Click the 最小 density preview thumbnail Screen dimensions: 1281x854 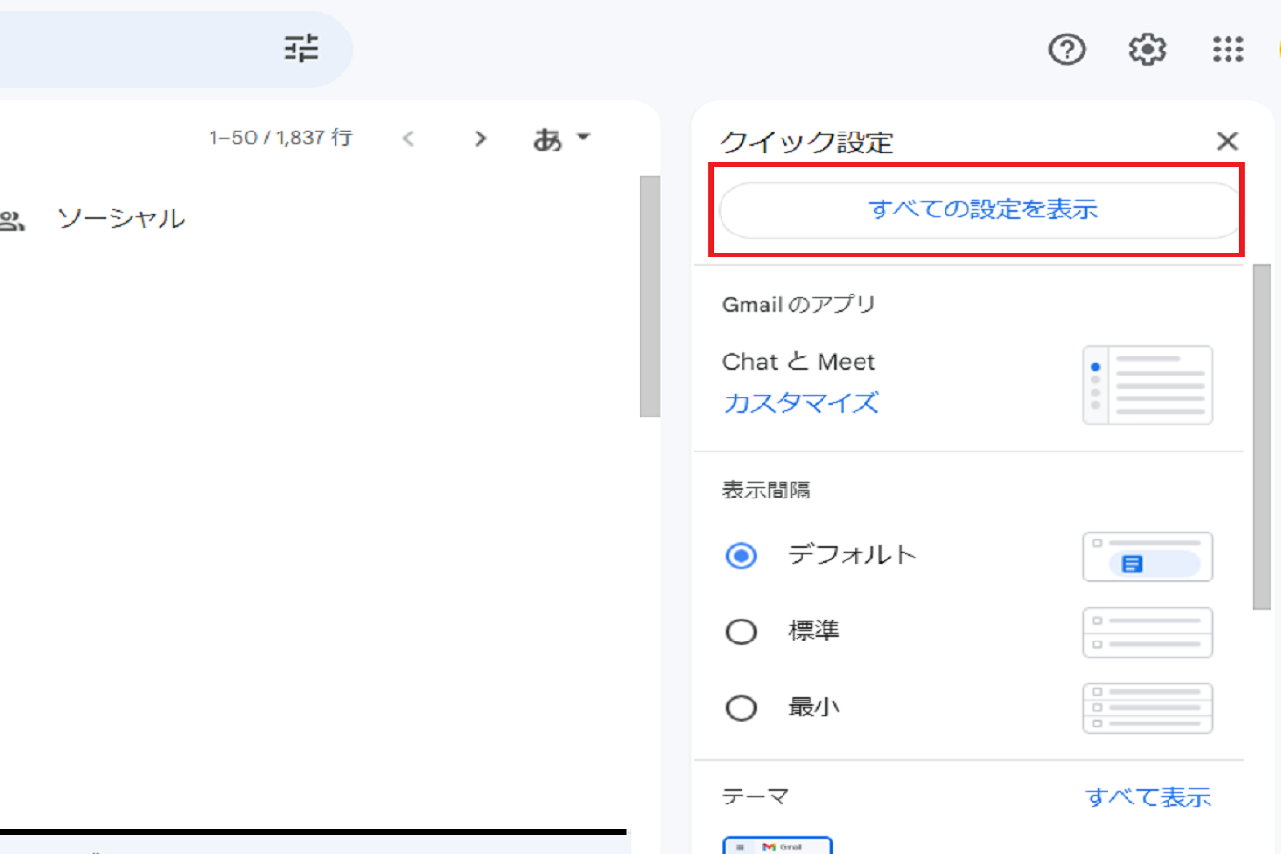pos(1148,708)
